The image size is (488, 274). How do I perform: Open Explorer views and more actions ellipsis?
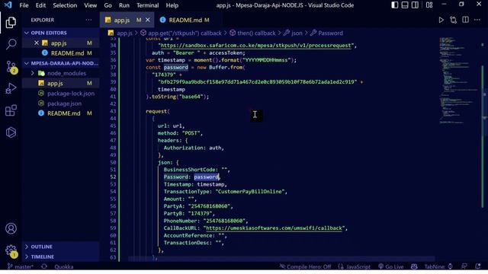point(88,20)
